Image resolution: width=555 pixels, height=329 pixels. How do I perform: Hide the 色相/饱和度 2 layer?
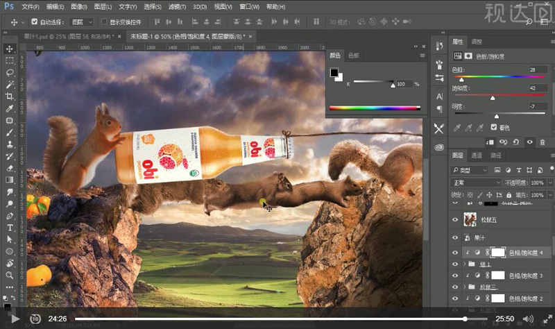pos(455,298)
